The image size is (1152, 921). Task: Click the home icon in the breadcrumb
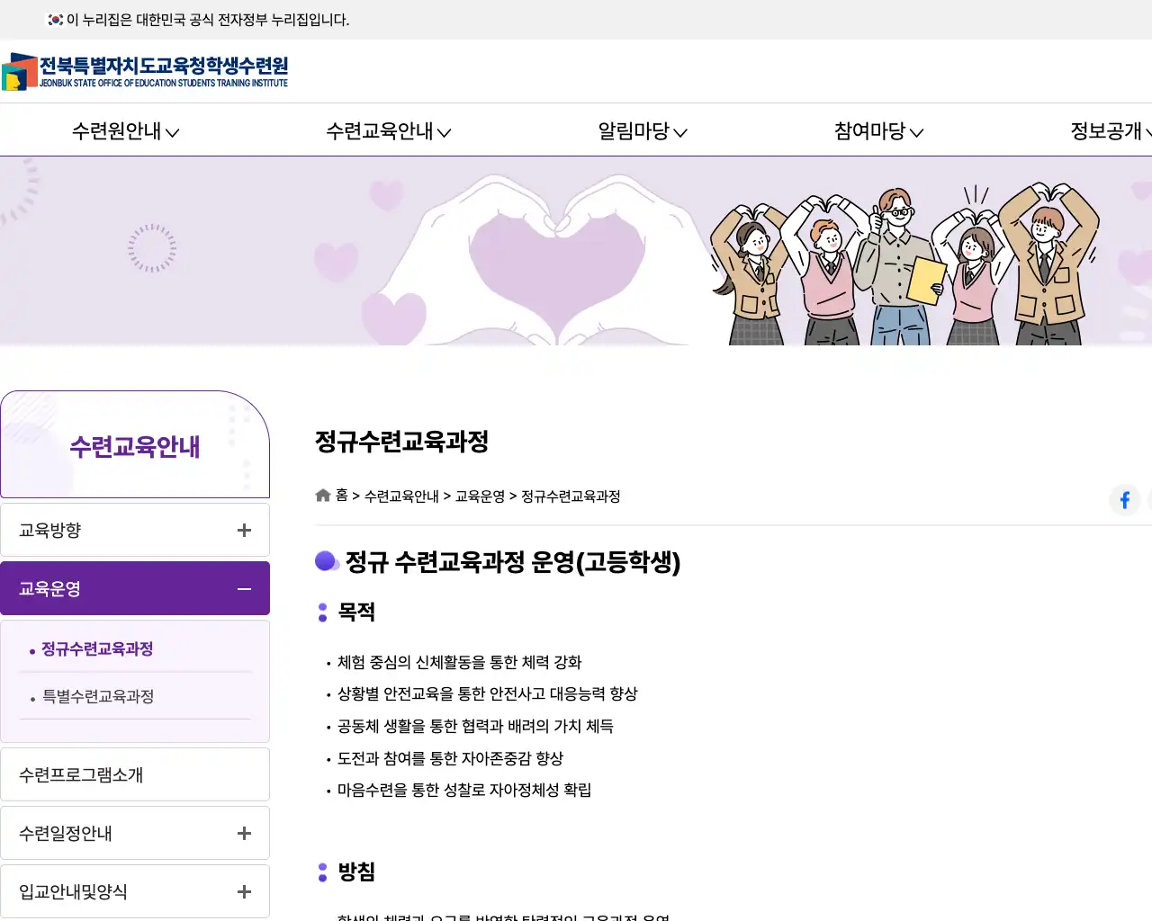(322, 495)
